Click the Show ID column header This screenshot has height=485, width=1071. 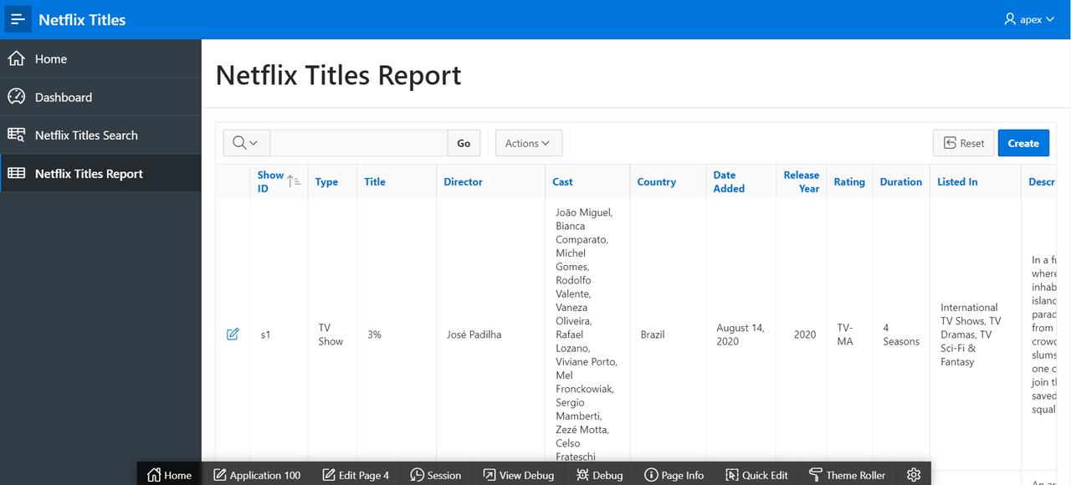click(270, 181)
